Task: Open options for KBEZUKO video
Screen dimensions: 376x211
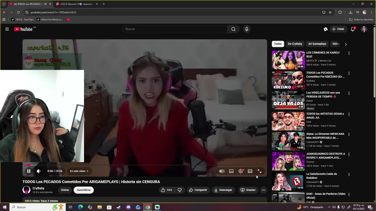Action: [x=349, y=73]
